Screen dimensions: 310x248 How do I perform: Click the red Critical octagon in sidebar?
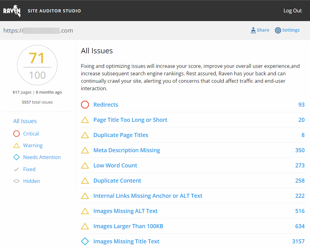pos(16,134)
